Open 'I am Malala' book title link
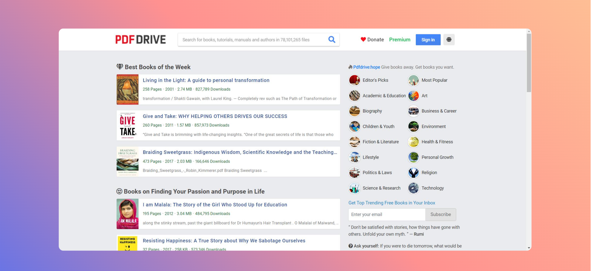Screen dimensions: 591x271 pyautogui.click(x=215, y=205)
